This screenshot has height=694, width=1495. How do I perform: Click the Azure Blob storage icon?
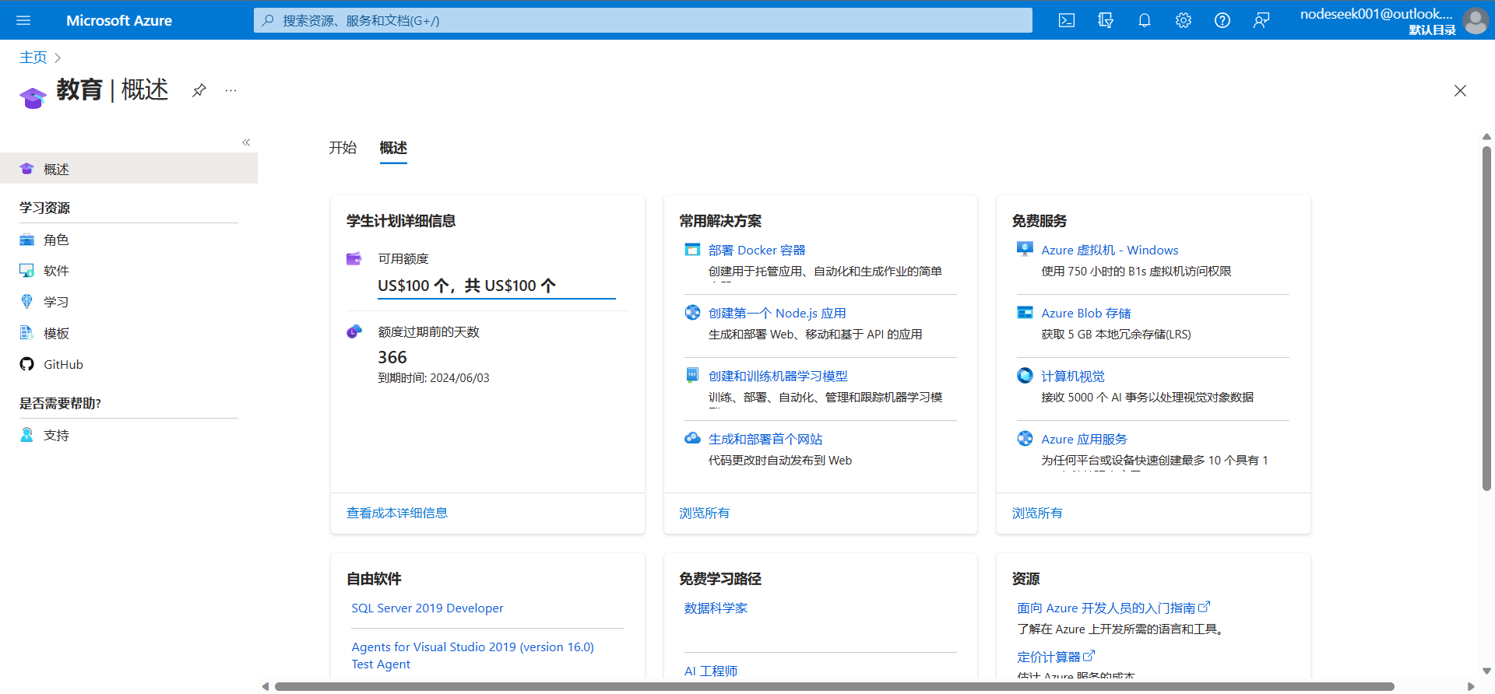1025,312
